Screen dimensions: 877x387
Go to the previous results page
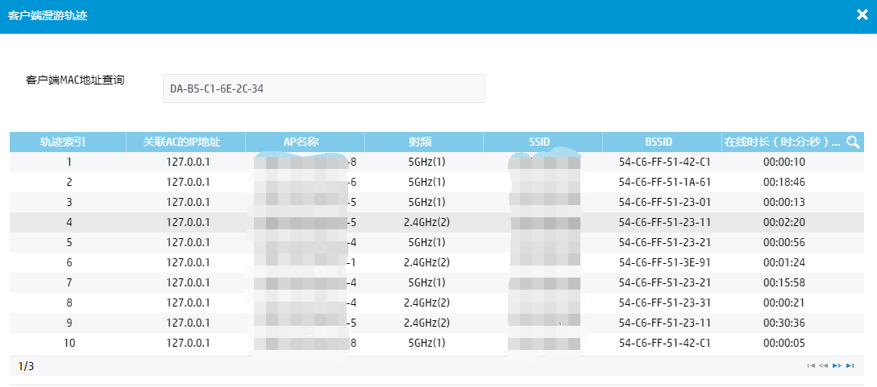coord(824,366)
